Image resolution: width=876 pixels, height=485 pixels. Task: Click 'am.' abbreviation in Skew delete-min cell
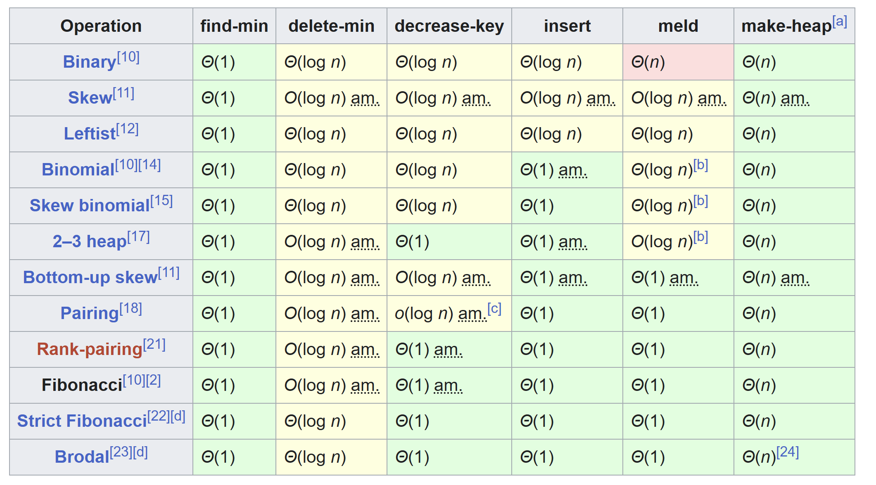tap(365, 99)
